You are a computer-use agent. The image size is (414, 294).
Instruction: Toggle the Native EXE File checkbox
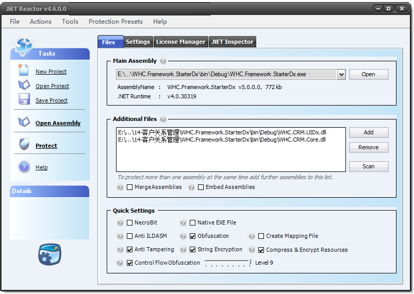(x=192, y=223)
